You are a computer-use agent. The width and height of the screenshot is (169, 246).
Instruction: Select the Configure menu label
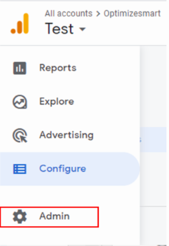tap(63, 169)
